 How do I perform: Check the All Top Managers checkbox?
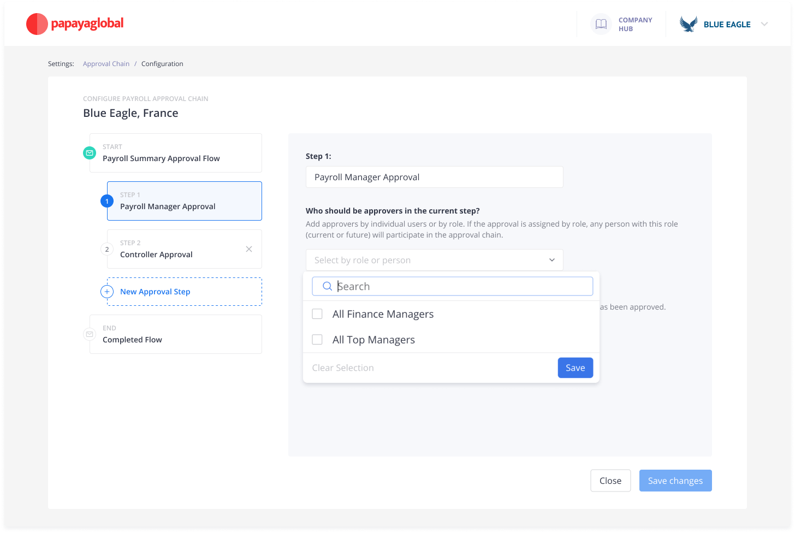pos(317,339)
